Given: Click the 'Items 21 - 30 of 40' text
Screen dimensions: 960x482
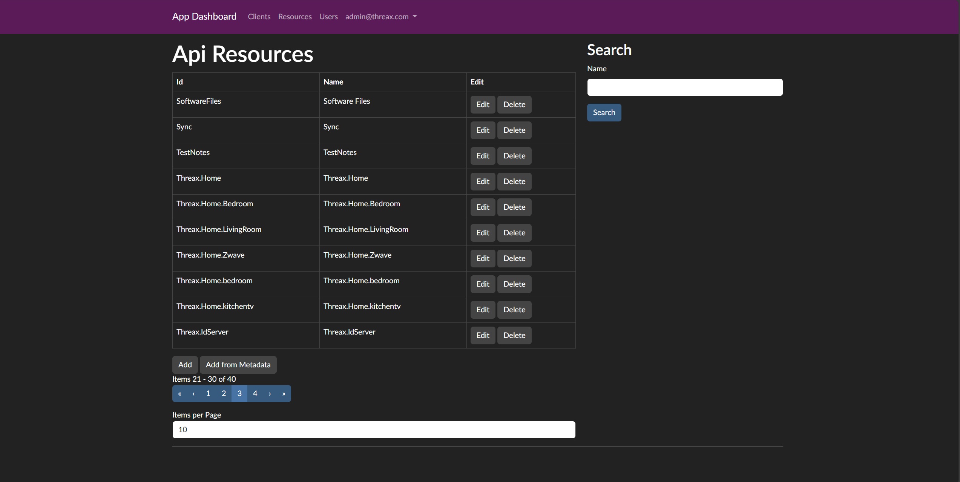Looking at the screenshot, I should 204,379.
